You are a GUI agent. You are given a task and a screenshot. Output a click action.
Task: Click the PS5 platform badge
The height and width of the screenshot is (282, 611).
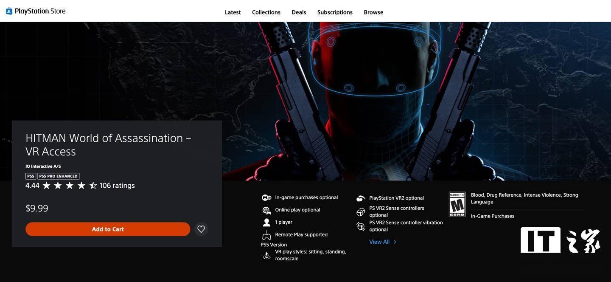pos(31,176)
